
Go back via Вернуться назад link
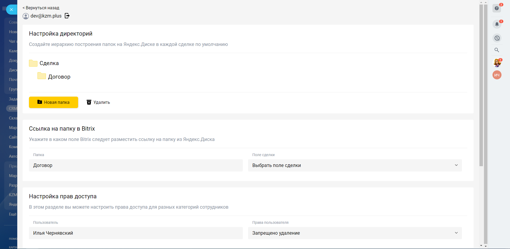pos(41,8)
